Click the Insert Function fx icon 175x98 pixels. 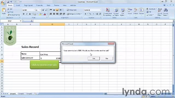32,21
